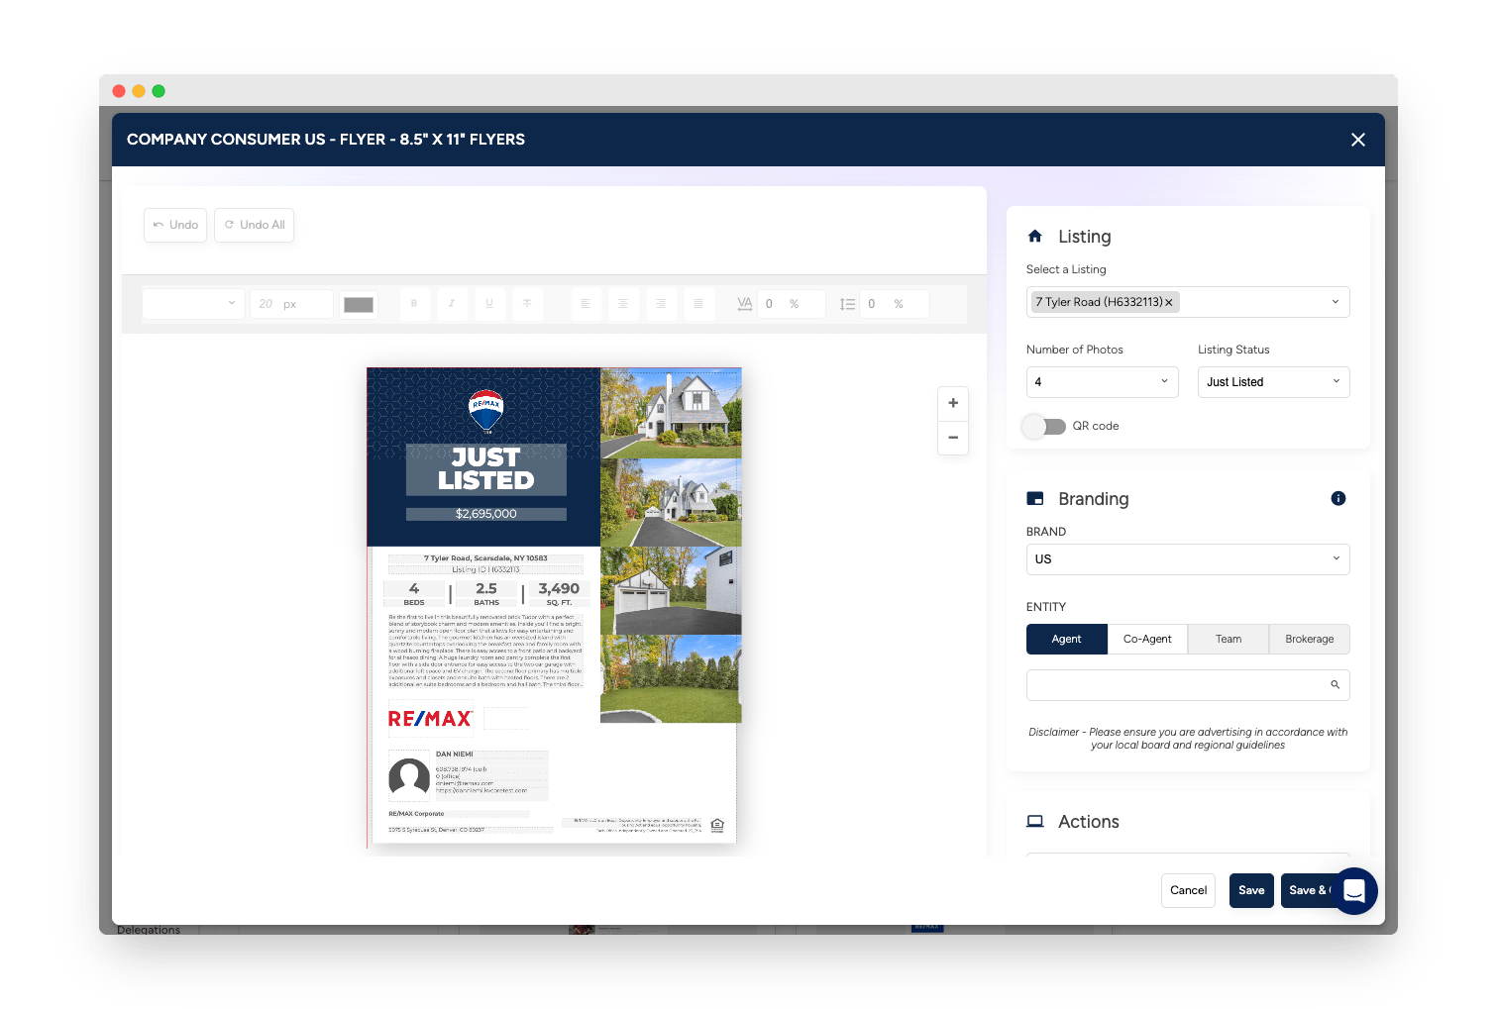The width and height of the screenshot is (1497, 1009).
Task: Click the Cancel button
Action: pyautogui.click(x=1188, y=891)
